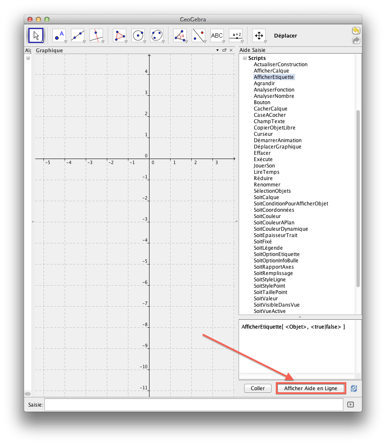Screen dimensions: 386x445
Task: Select the Move Graphics View tool
Action: (259, 35)
